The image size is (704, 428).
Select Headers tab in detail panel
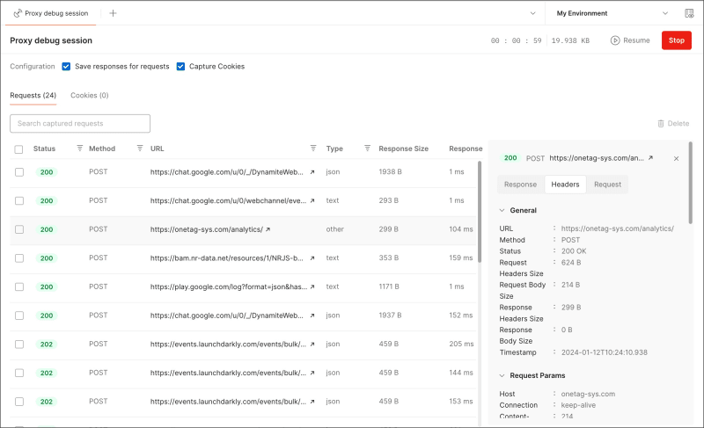click(565, 185)
